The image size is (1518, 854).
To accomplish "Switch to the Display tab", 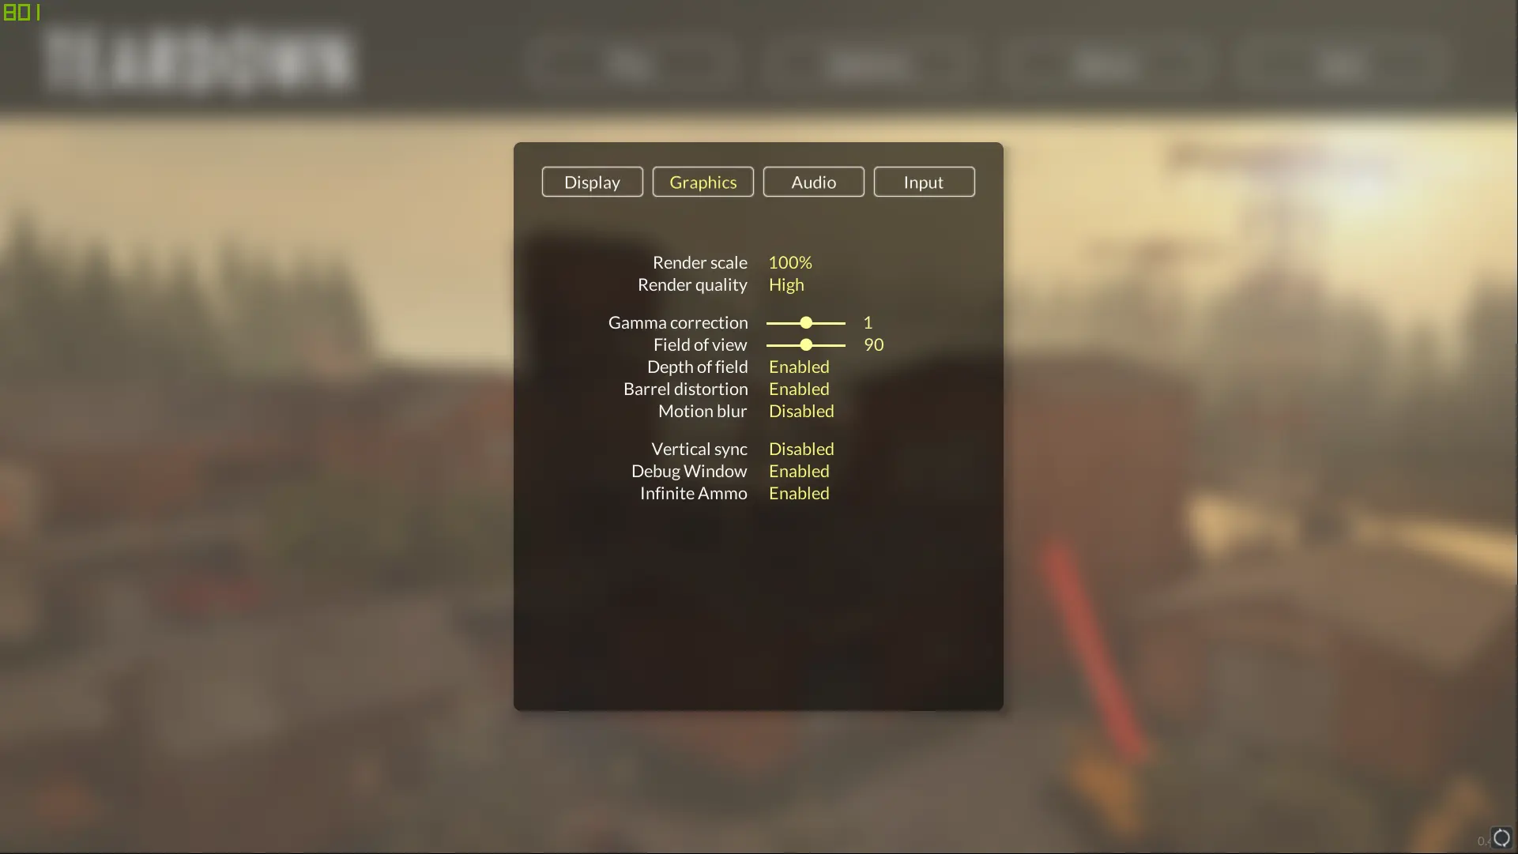I will pos(592,182).
